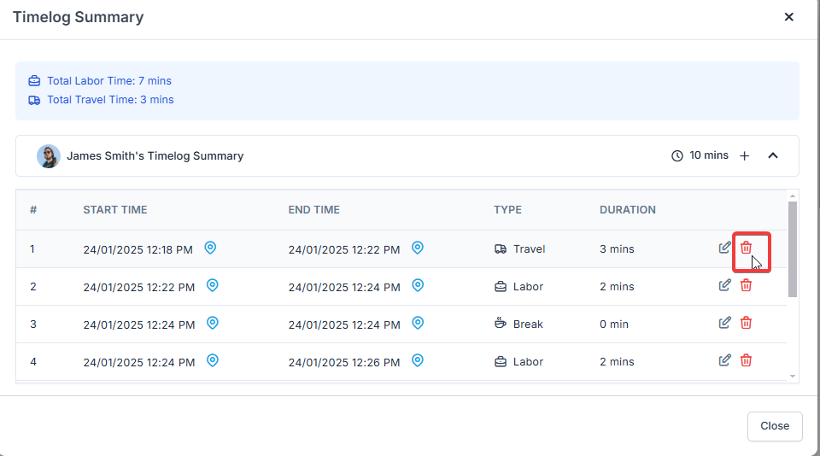Viewport: 820px width, 456px height.
Task: Edit row 4 Labor timelog entry
Action: pyautogui.click(x=724, y=361)
